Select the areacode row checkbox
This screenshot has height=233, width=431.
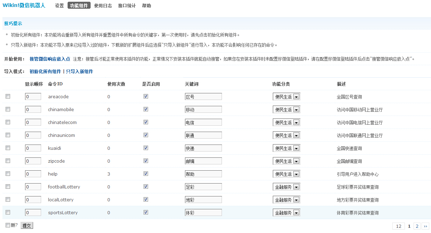(x=8, y=96)
